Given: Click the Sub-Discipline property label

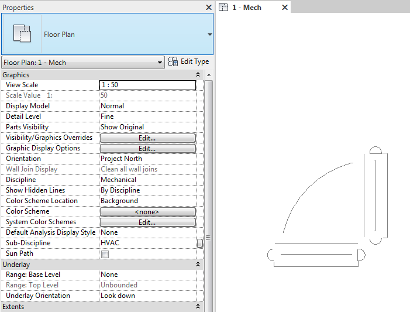Looking at the screenshot, I should (x=28, y=243).
